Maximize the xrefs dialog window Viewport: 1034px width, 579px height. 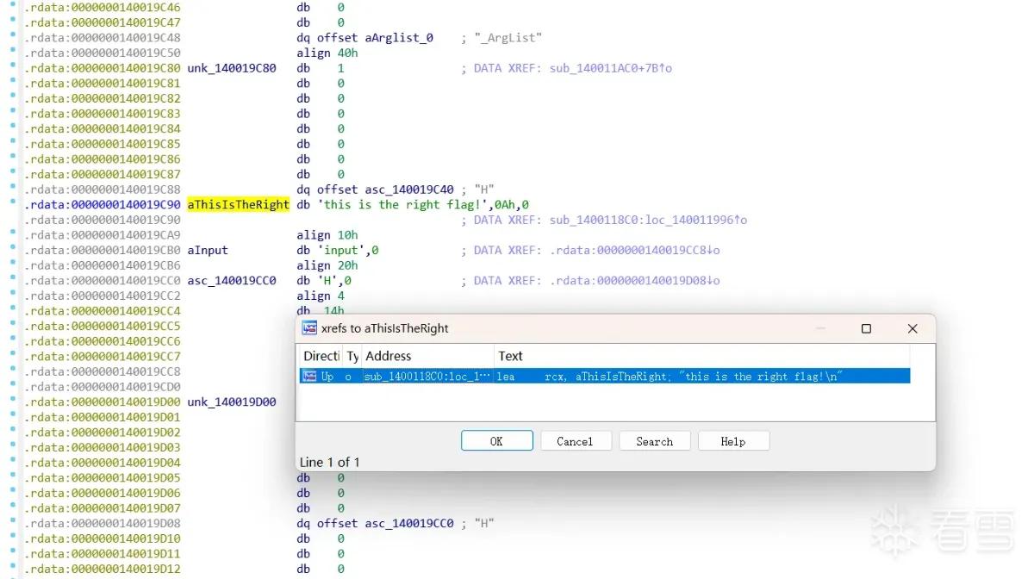(x=866, y=328)
